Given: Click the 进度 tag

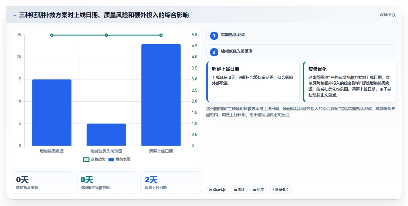Looking at the screenshot, I should coord(258,190).
